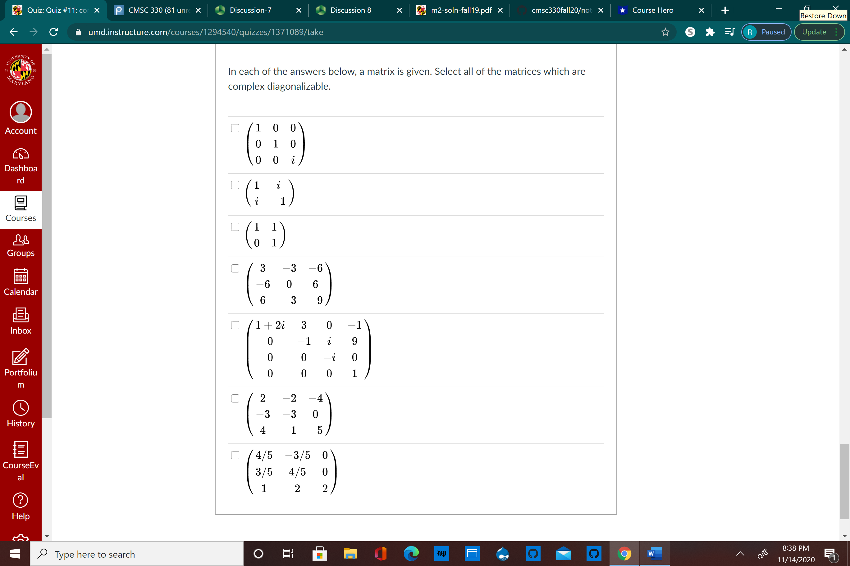Open the Groups panel

21,245
